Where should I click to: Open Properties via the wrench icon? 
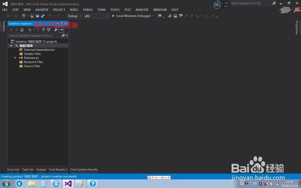pos(56,30)
